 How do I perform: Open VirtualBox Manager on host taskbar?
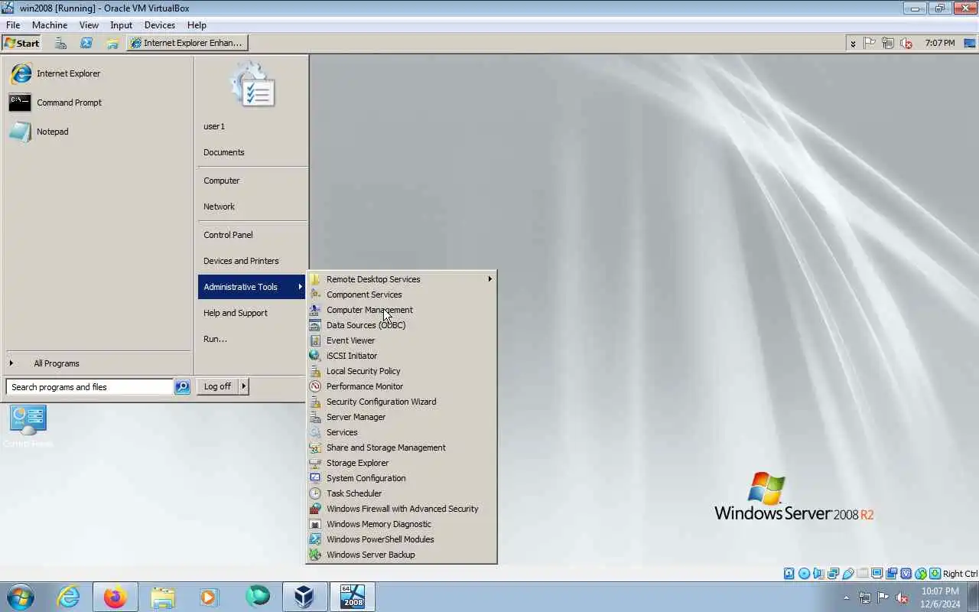(304, 597)
